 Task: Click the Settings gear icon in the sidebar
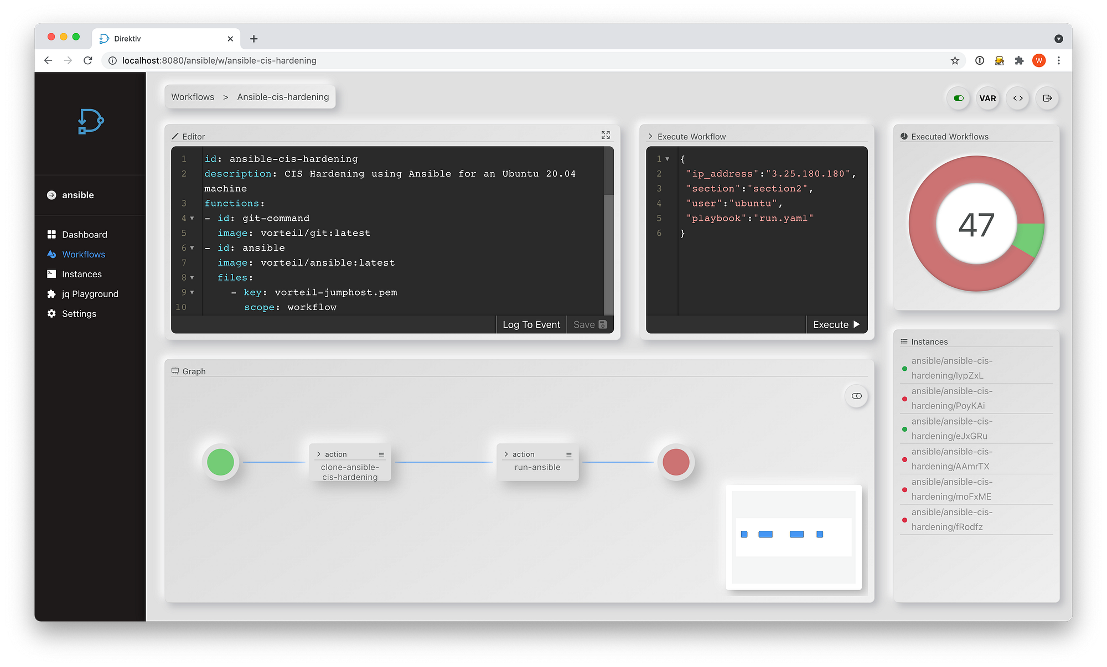51,314
